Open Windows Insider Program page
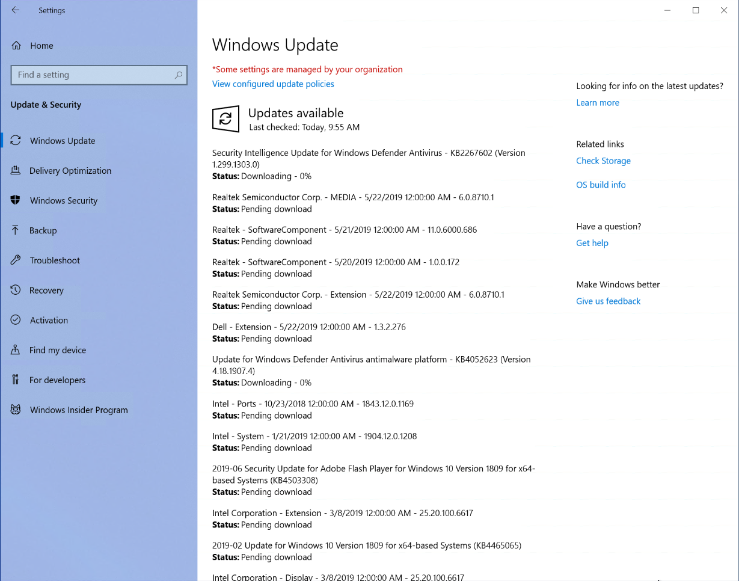739x581 pixels. pyautogui.click(x=79, y=410)
